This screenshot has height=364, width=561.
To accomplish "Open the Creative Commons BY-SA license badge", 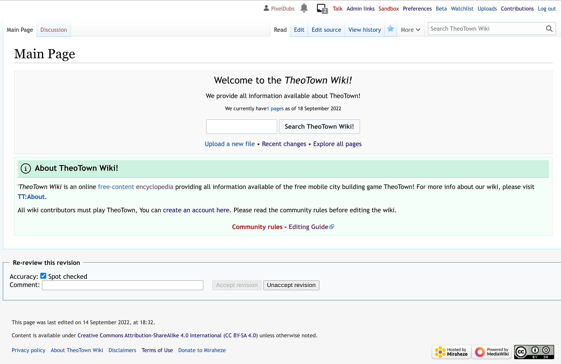I will pyautogui.click(x=534, y=352).
